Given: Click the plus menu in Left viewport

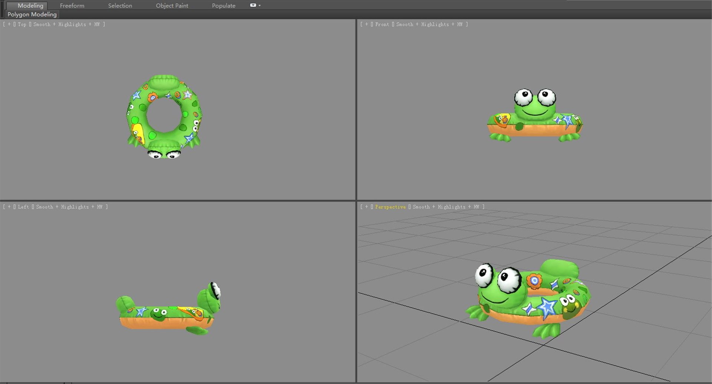Looking at the screenshot, I should (9, 207).
